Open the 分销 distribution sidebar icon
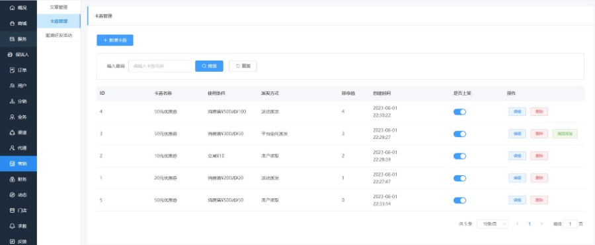Image resolution: width=595 pixels, height=245 pixels. pyautogui.click(x=12, y=101)
